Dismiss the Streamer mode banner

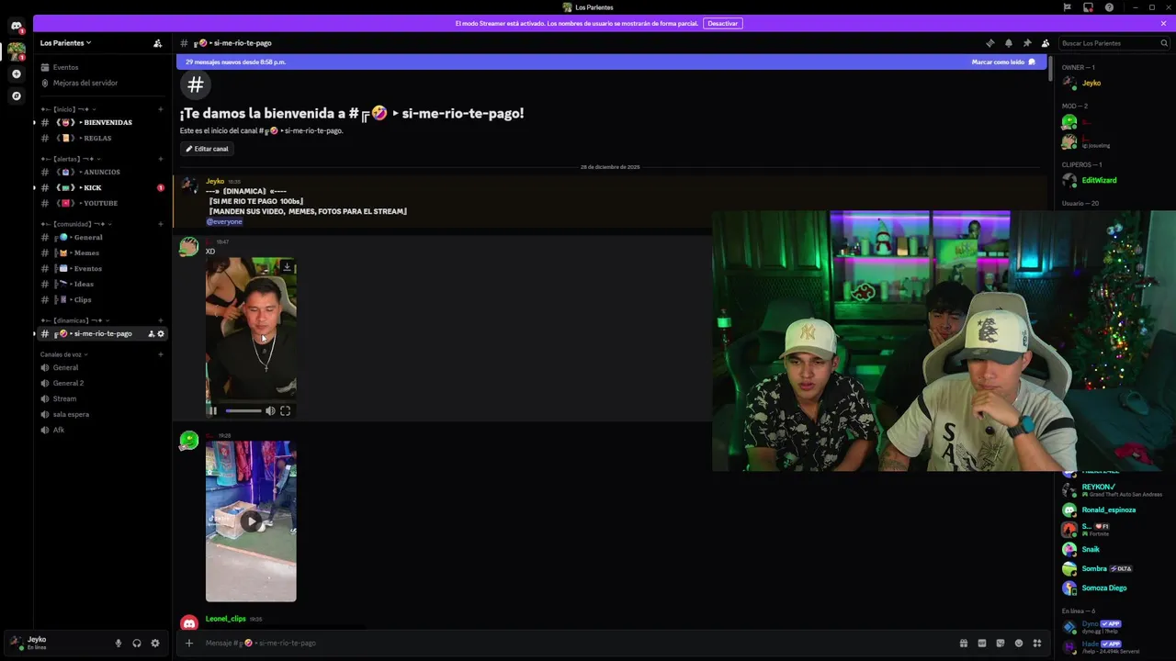[1163, 24]
